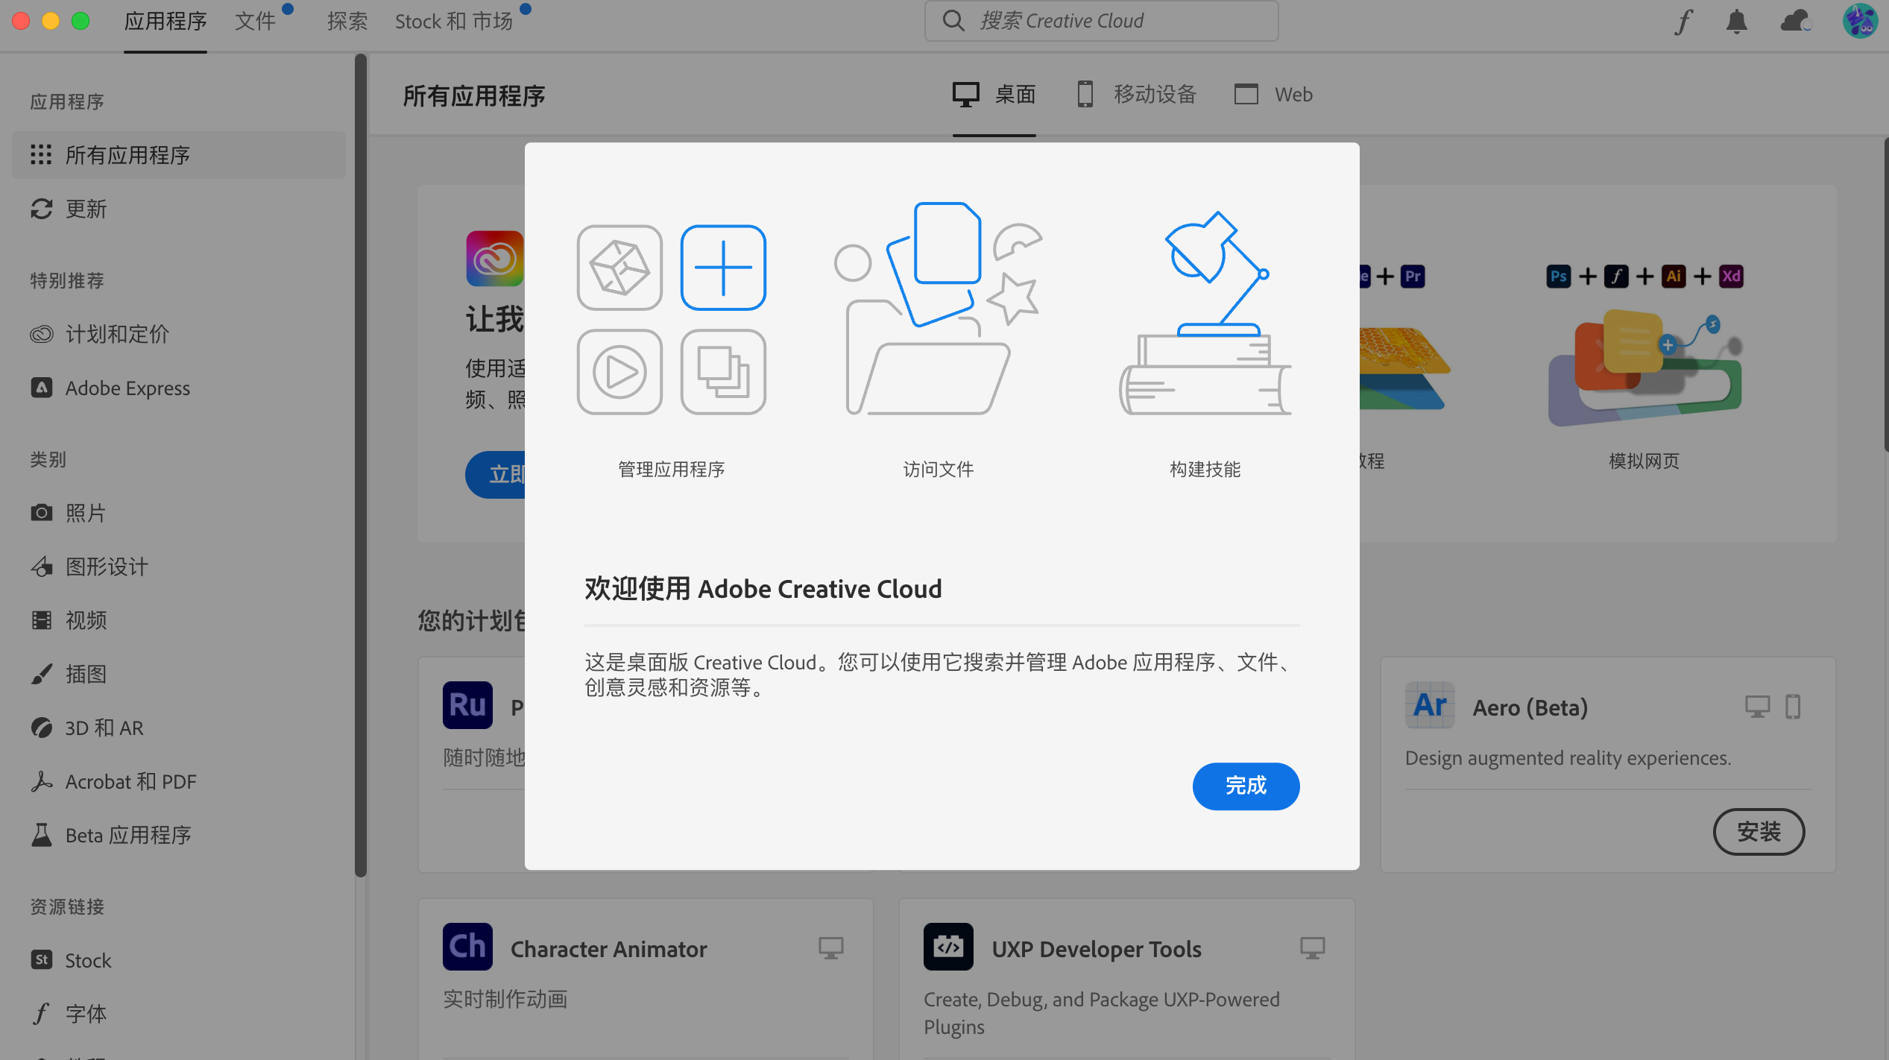Screen dimensions: 1889x1060
Task: Click the Xd icon in the 模拟网页 combo
Action: [1731, 277]
